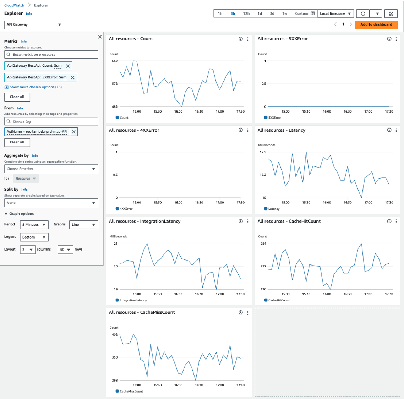Remove the 5XXError Sum metric chip
Image resolution: width=404 pixels, height=399 pixels.
pyautogui.click(x=72, y=78)
